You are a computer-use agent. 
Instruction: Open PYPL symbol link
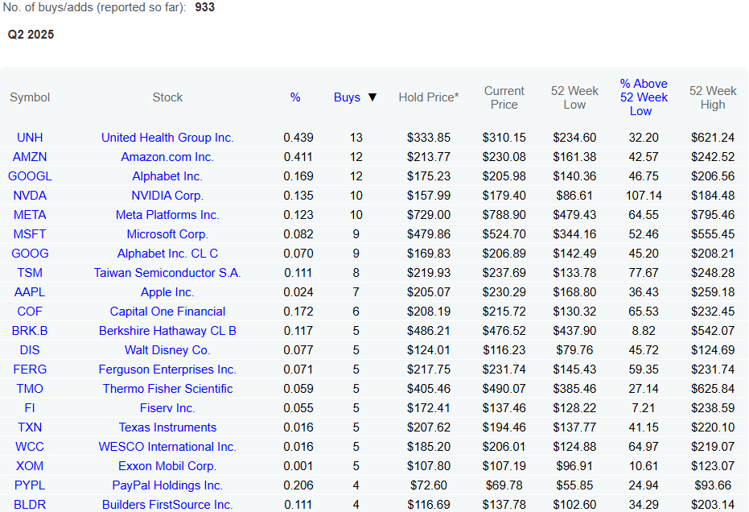pyautogui.click(x=30, y=485)
